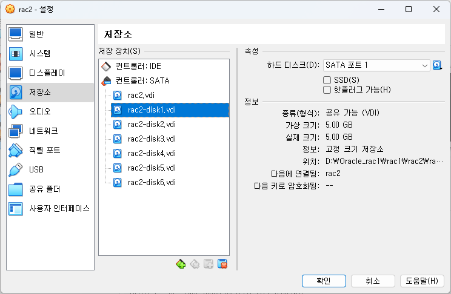Viewport: 451px width, 294px height.
Task: Select the 컨트롤러: IDE entry
Action: click(164, 67)
